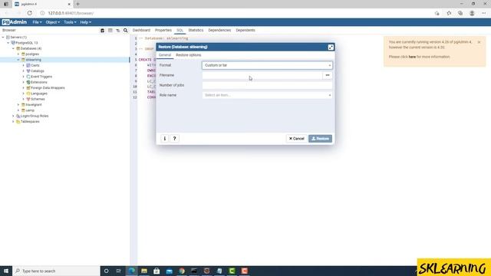Viewport: 491px width, 276px height.
Task: Click the question mark help button in the Restore dialog
Action: (x=175, y=138)
